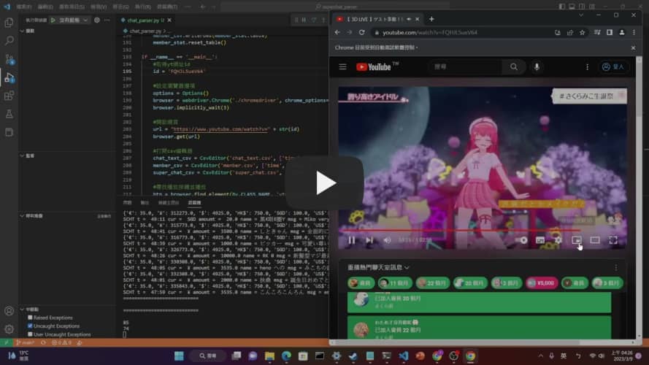
Task: Open a new Chrome tab
Action: [431, 19]
